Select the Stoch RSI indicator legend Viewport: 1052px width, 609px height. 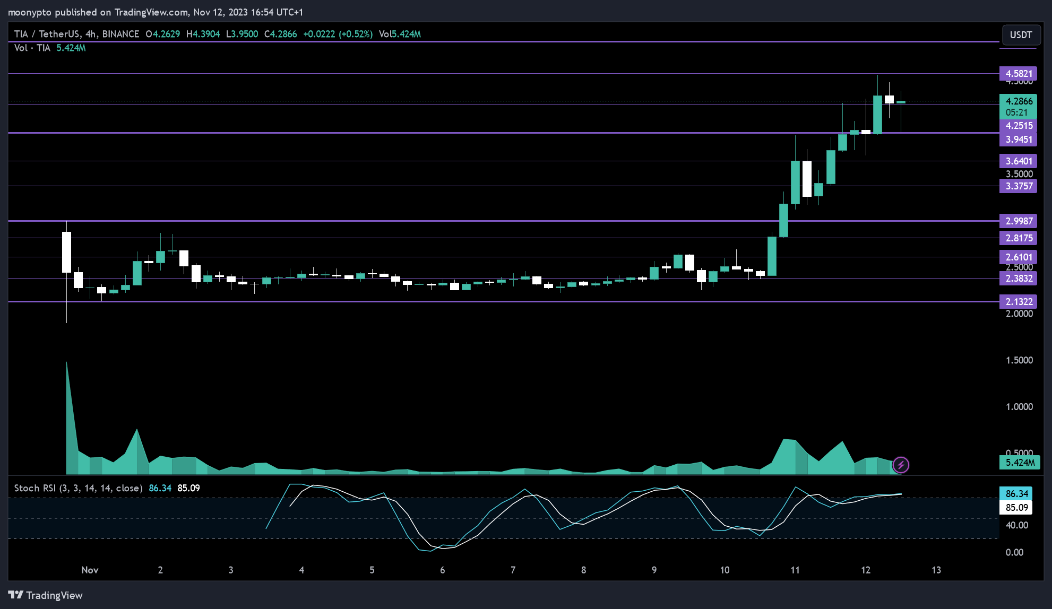pyautogui.click(x=78, y=488)
